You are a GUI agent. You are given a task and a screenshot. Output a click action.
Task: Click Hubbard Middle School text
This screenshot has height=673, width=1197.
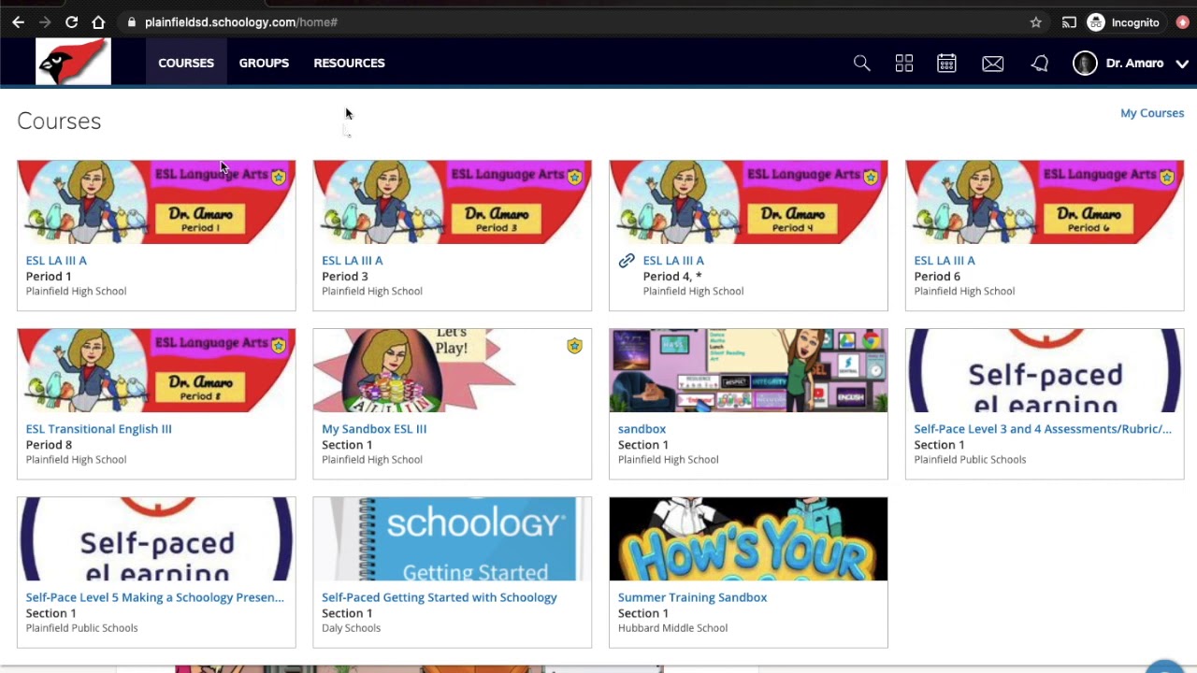(x=672, y=628)
